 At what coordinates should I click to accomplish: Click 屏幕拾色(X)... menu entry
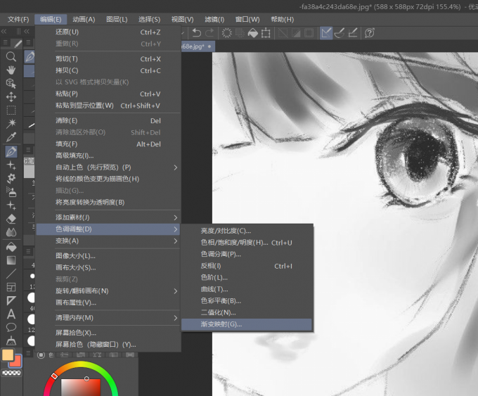(x=108, y=333)
